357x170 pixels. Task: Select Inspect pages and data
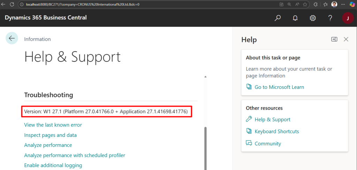pos(50,135)
